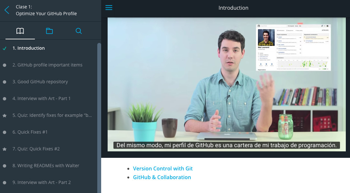Select the book lessons tab icon
Viewport: 350px width, 193px height.
20,31
